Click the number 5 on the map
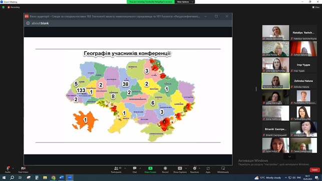 (76, 84)
